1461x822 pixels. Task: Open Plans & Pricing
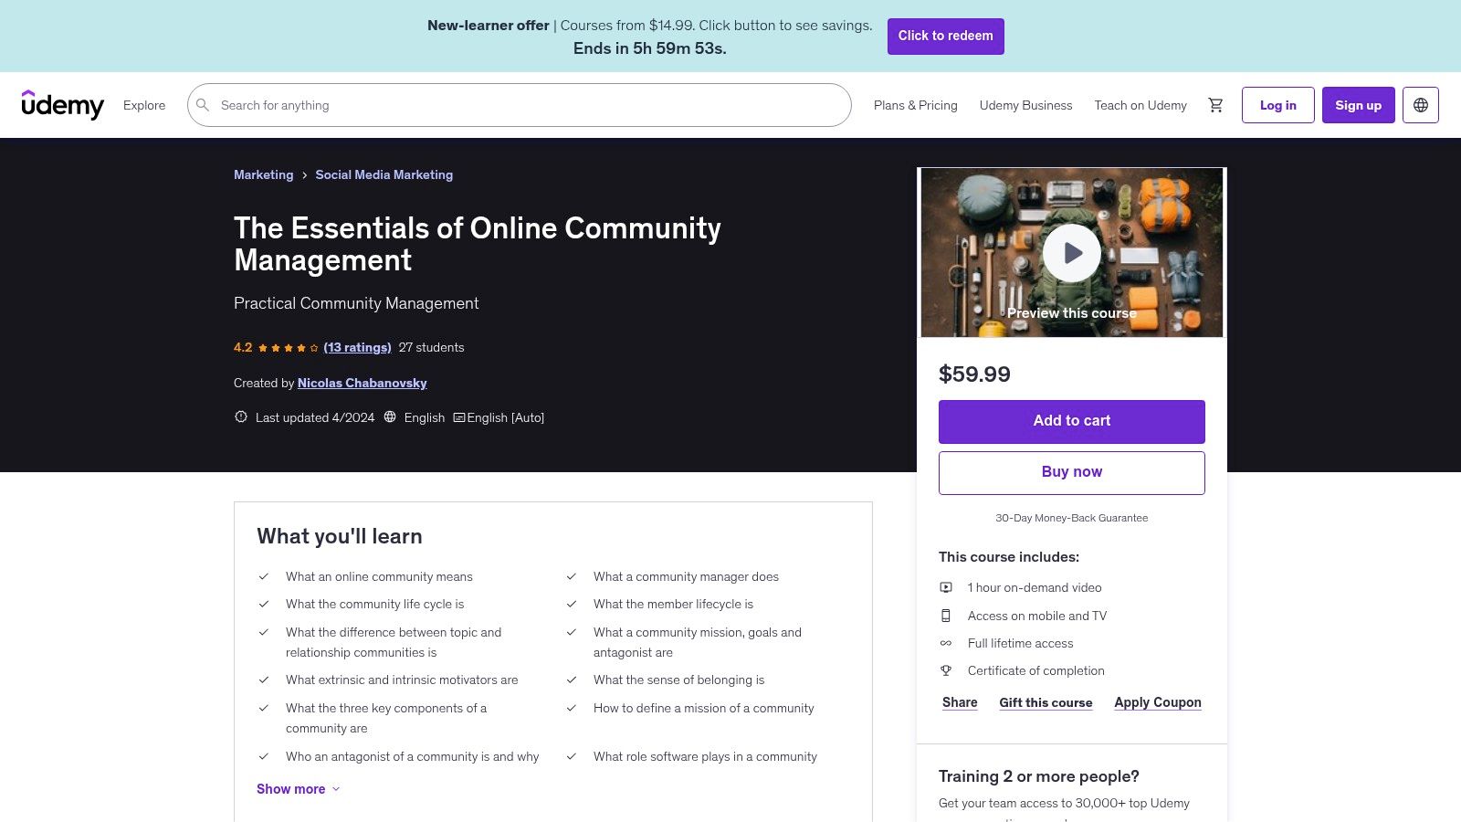(916, 105)
